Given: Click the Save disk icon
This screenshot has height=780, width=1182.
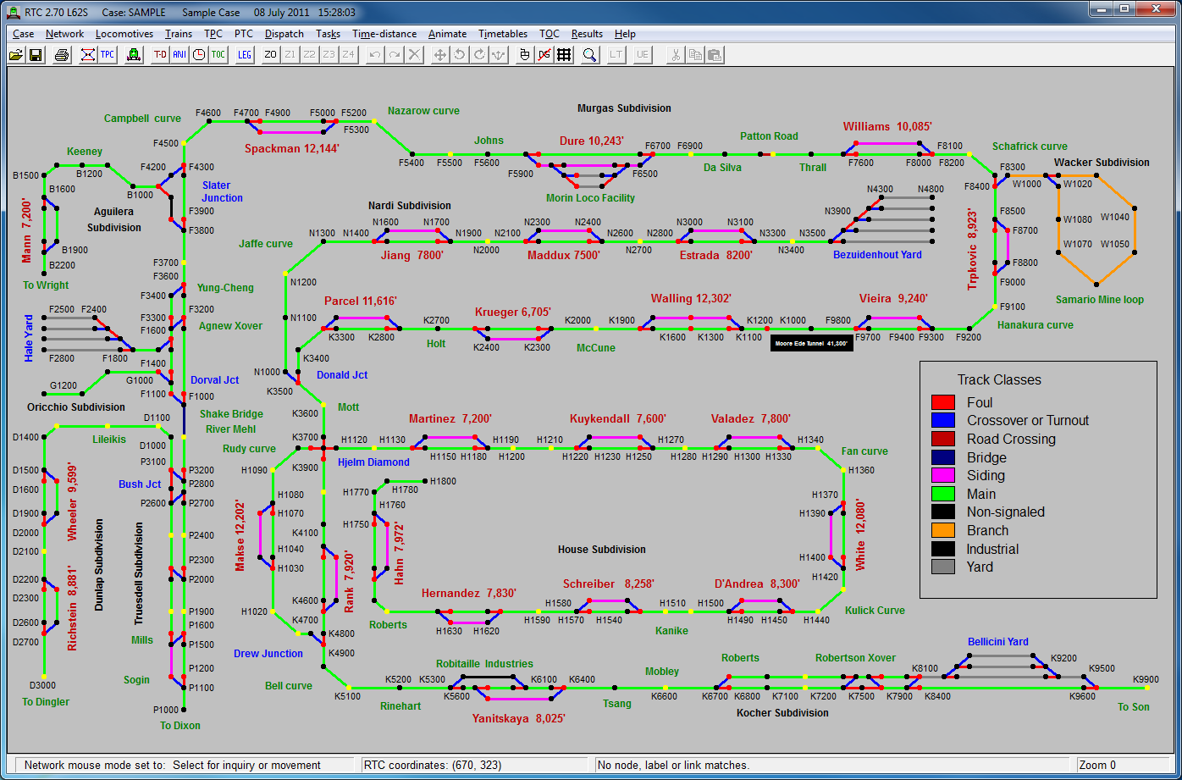Looking at the screenshot, I should [36, 55].
